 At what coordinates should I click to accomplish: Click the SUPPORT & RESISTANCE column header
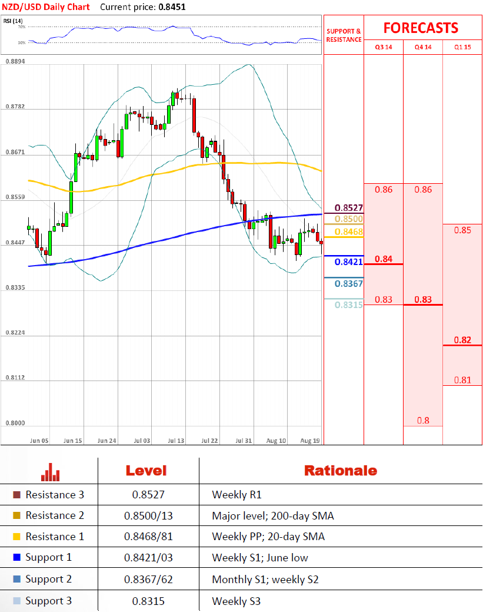click(344, 35)
